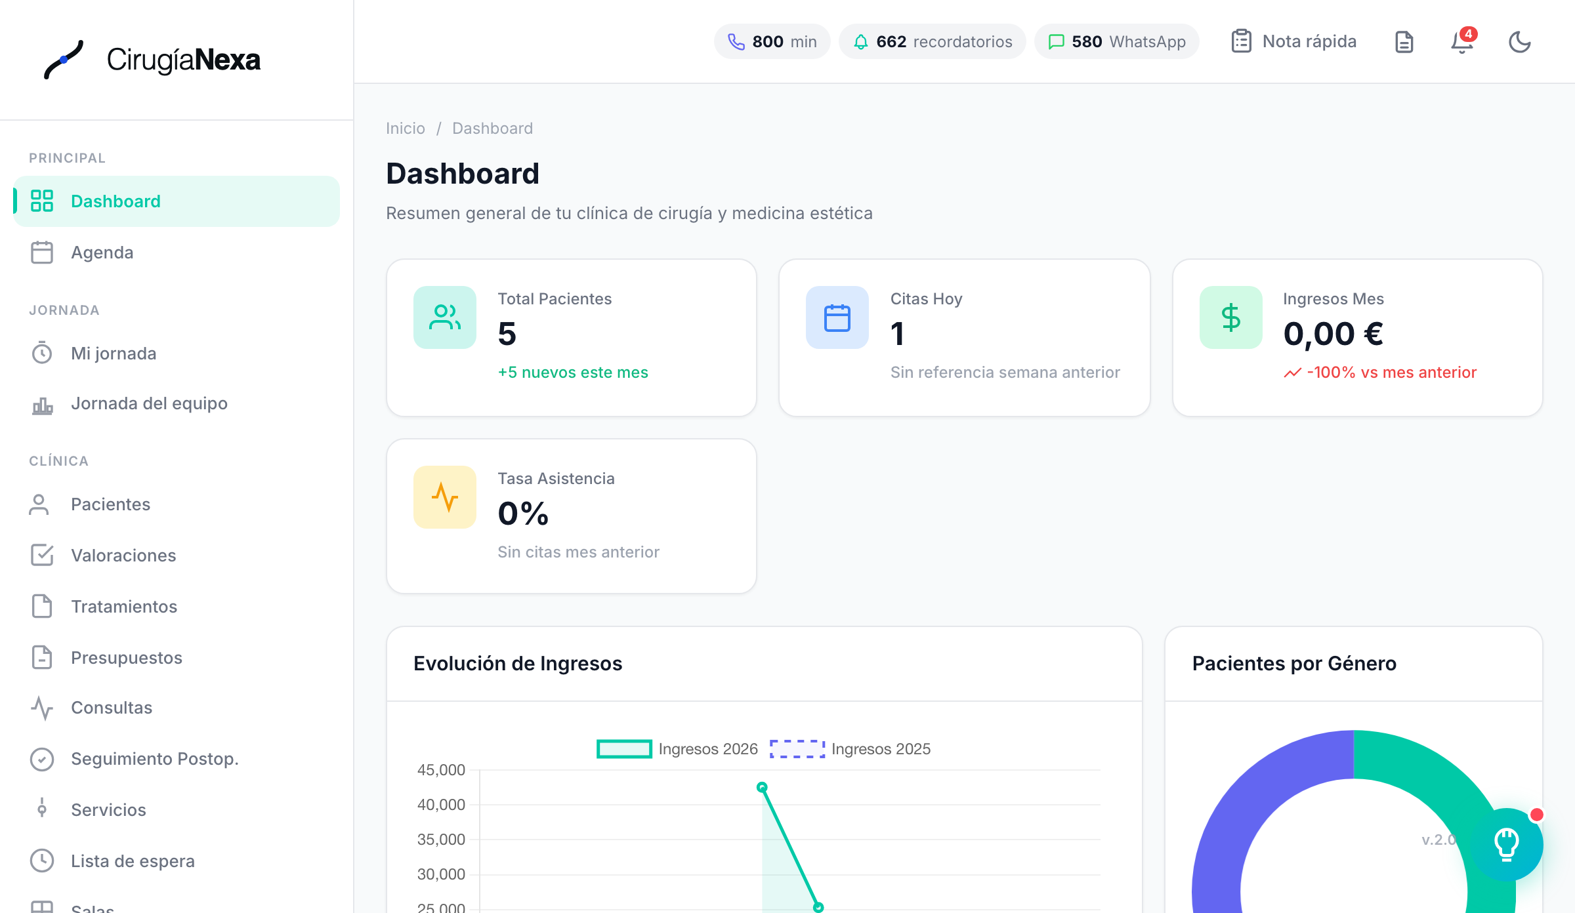Screen dimensions: 1575x913
Task: Click the Servicios icon in sidebar
Action: pyautogui.click(x=42, y=809)
